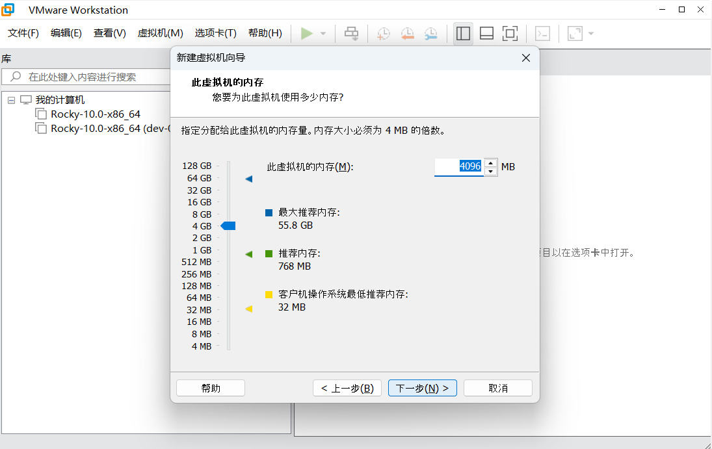Open Snapshot Manager via the wrench-clock icon
The image size is (712, 449).
(x=431, y=33)
